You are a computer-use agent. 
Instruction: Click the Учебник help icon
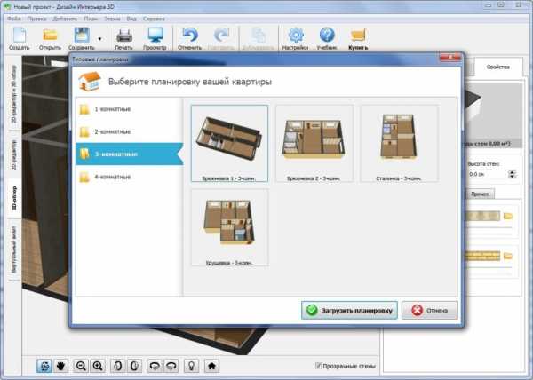coord(326,36)
